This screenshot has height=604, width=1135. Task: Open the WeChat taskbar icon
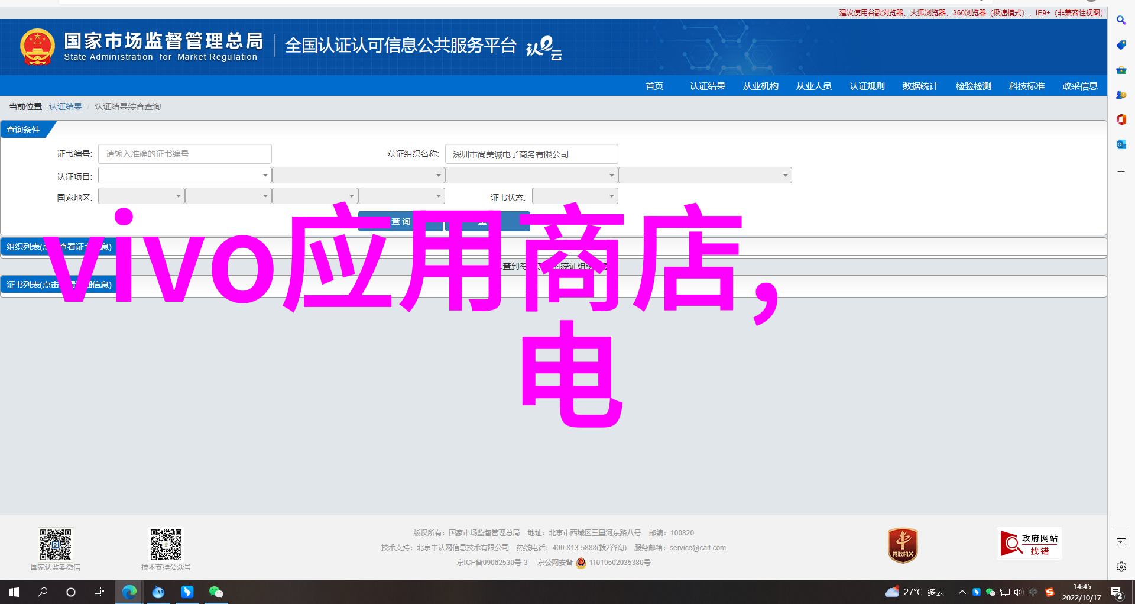pos(216,592)
